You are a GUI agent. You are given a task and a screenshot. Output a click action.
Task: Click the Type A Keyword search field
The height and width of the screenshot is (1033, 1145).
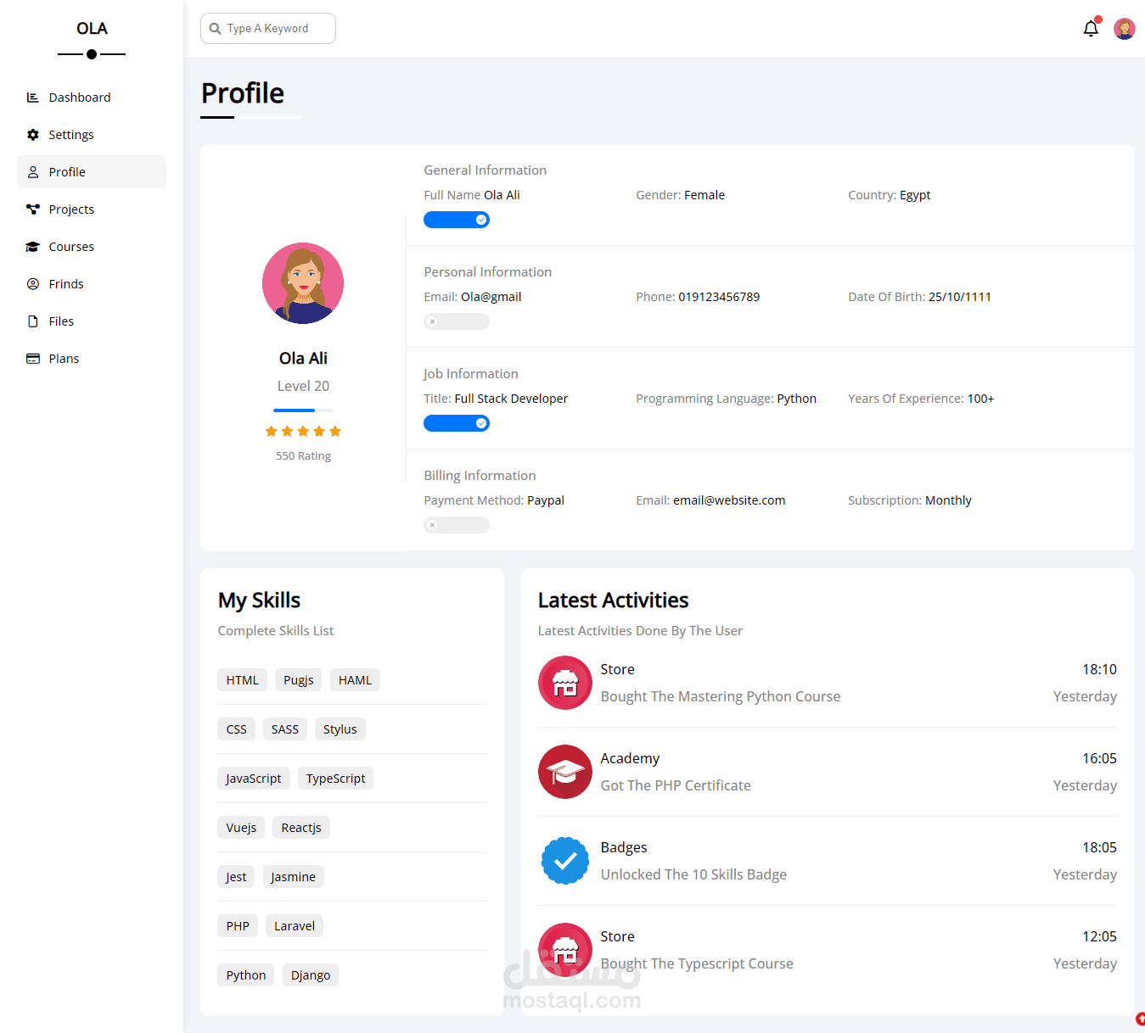click(x=268, y=29)
